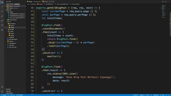
Task: Click the JavaScript language mode indicator
Action: (156, 95)
